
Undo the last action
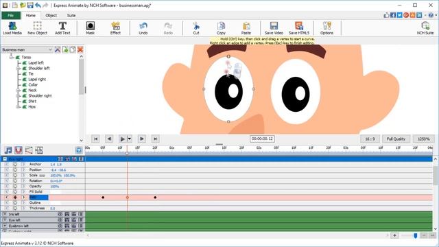143,28
